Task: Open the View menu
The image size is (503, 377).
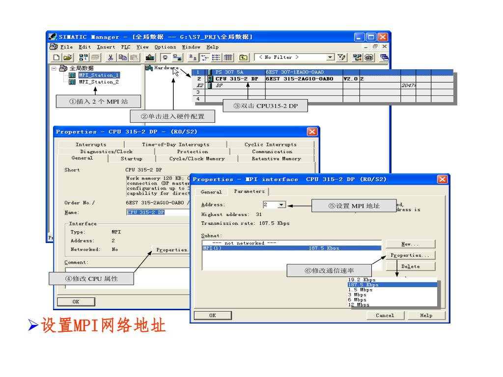Action: (x=142, y=47)
